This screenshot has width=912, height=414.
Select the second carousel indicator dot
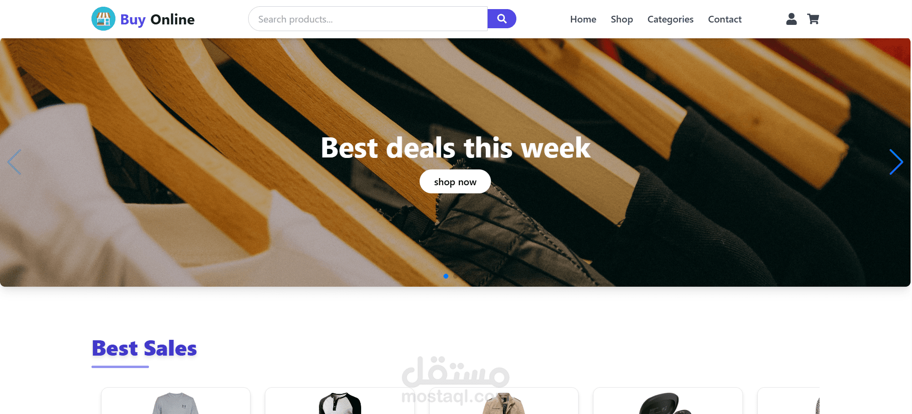tap(456, 276)
